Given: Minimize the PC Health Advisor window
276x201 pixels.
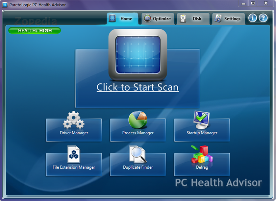Looking at the screenshot, I should [244, 3].
